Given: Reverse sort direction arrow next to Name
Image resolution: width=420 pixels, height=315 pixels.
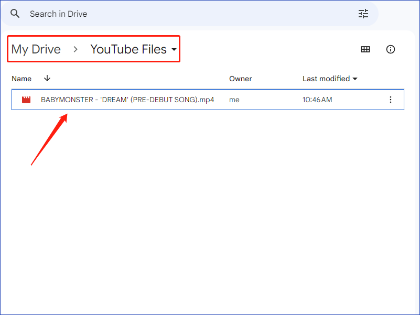Looking at the screenshot, I should click(47, 78).
